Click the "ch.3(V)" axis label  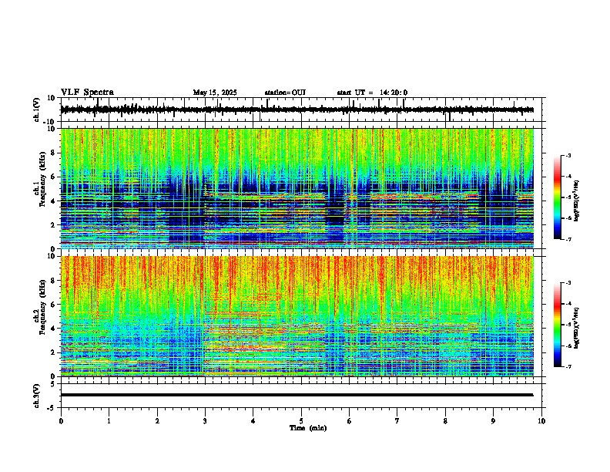pos(37,396)
